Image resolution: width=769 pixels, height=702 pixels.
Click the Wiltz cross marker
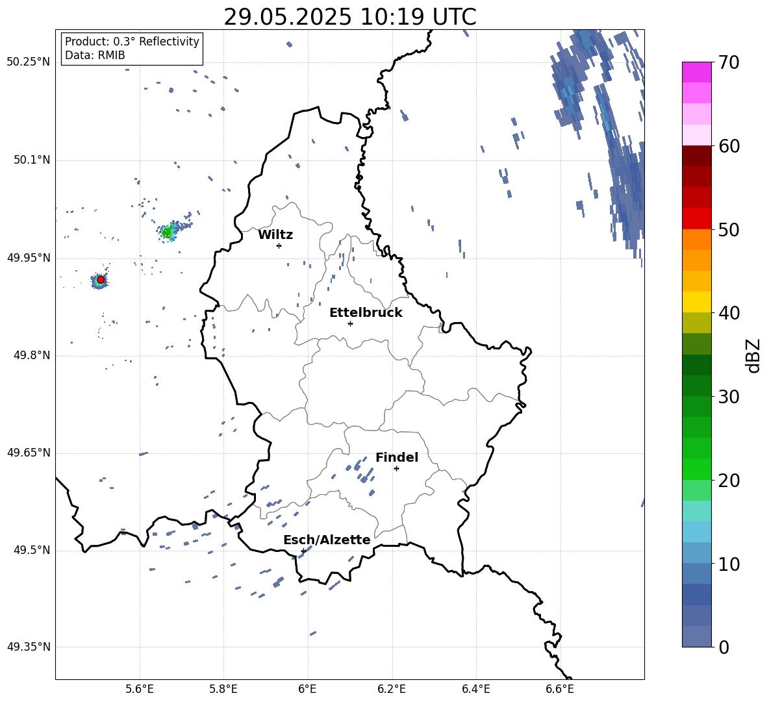279,245
